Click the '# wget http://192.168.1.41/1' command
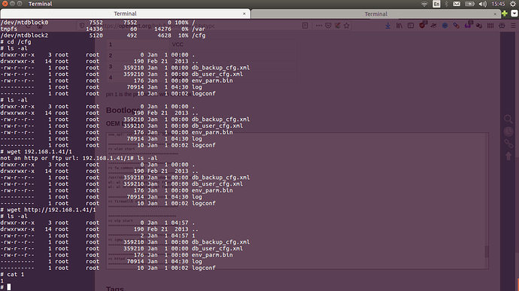The width and height of the screenshot is (519, 291). tap(48, 210)
